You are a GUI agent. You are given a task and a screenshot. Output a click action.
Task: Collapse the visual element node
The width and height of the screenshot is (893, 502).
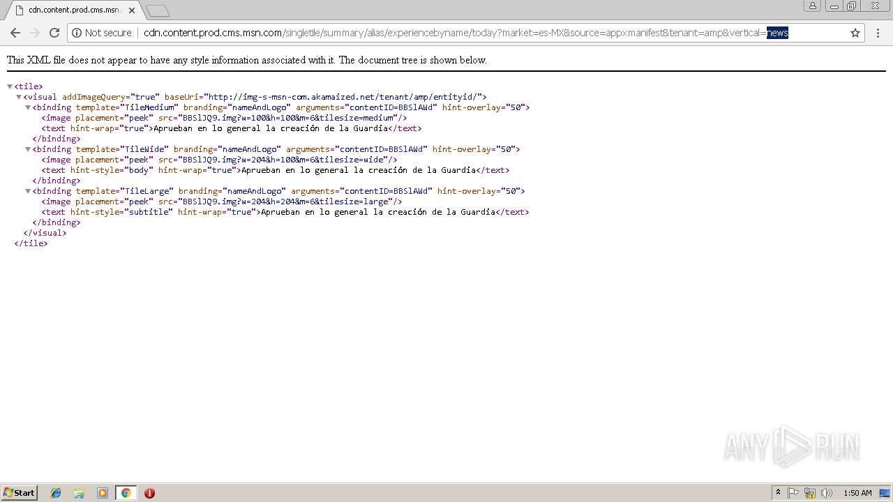point(19,97)
